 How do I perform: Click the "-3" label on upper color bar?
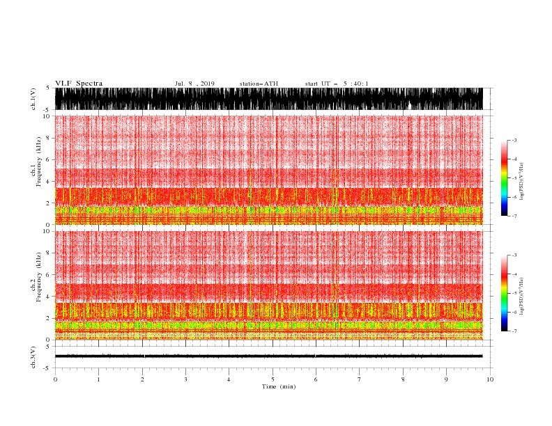[x=514, y=140]
